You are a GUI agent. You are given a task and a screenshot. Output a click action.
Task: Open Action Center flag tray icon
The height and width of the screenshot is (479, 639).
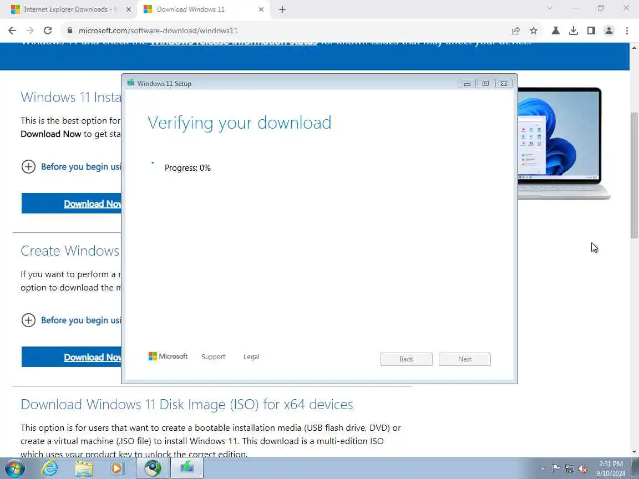(555, 469)
